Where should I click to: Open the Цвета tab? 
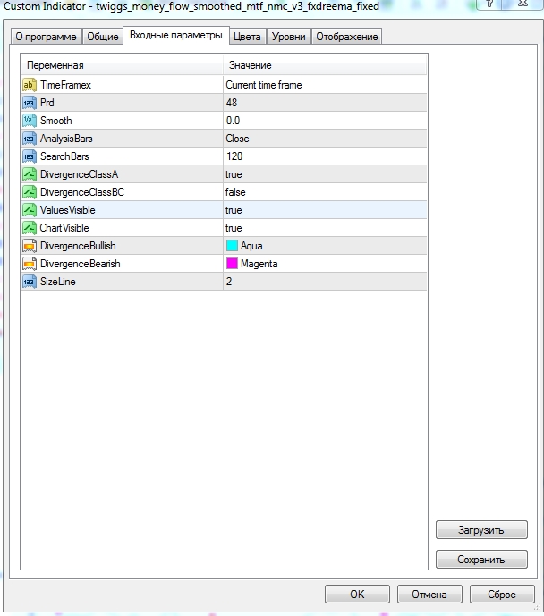click(x=247, y=37)
